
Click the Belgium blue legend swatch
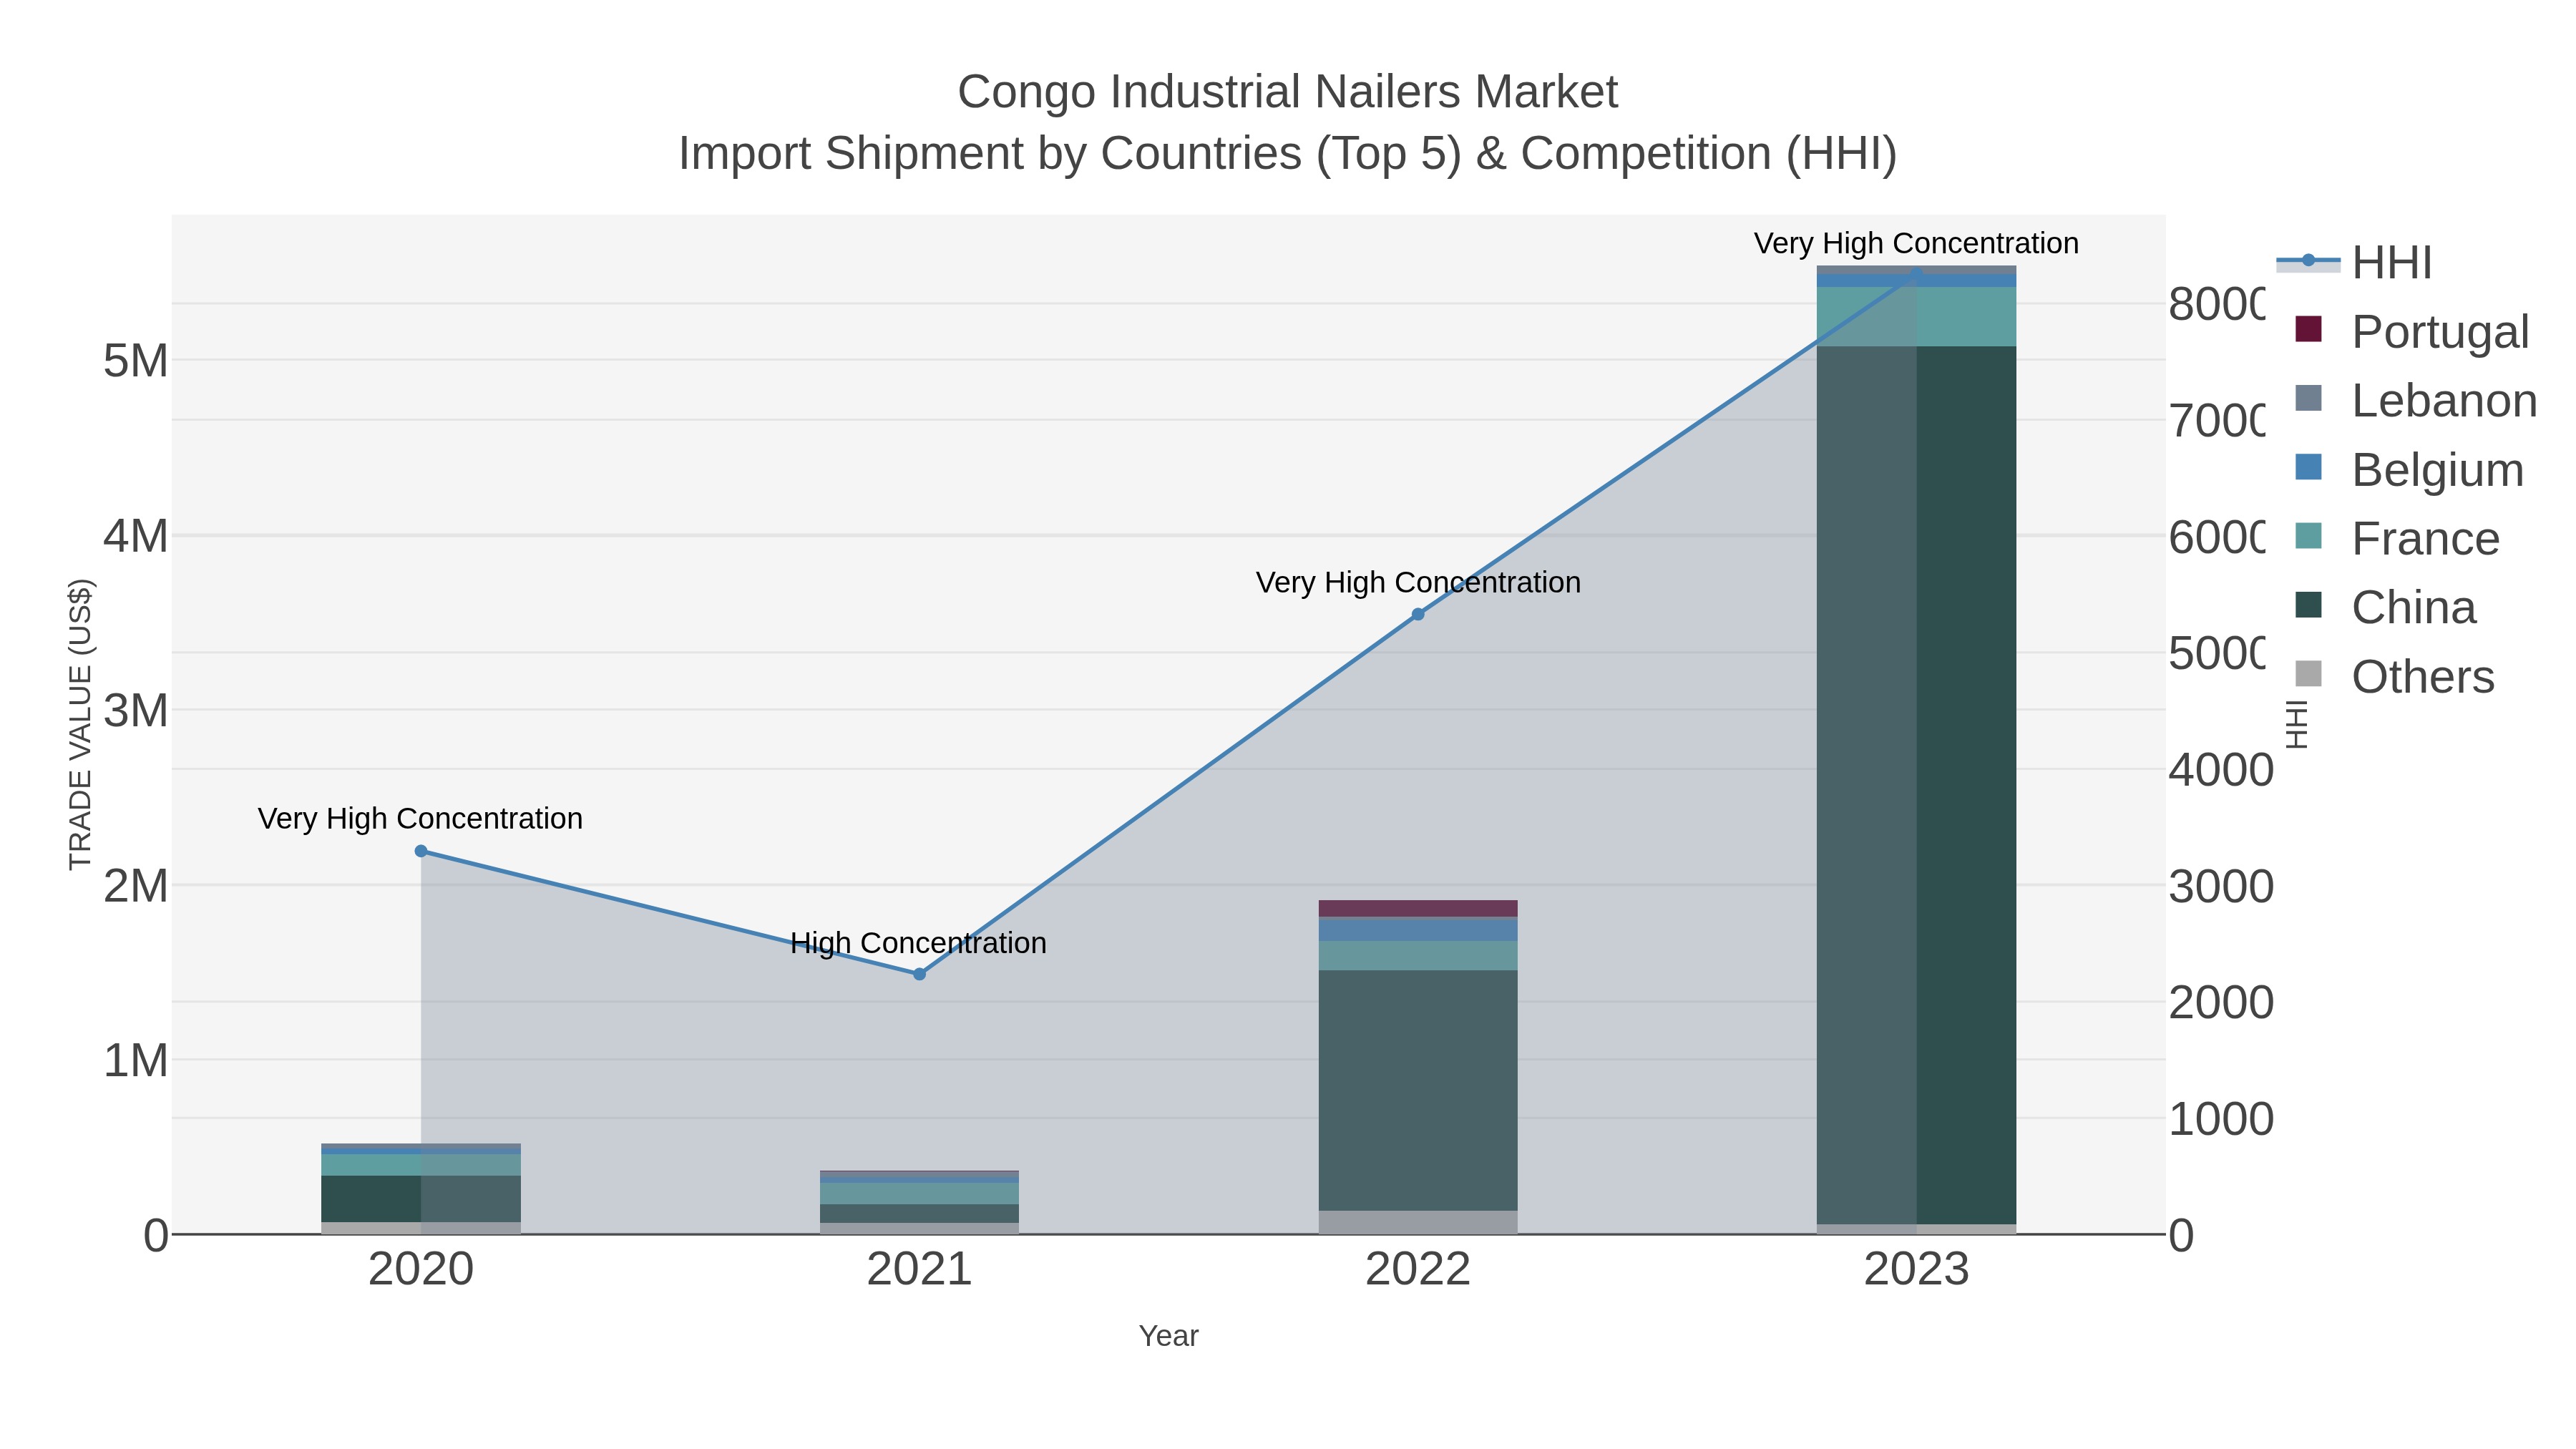2308,467
